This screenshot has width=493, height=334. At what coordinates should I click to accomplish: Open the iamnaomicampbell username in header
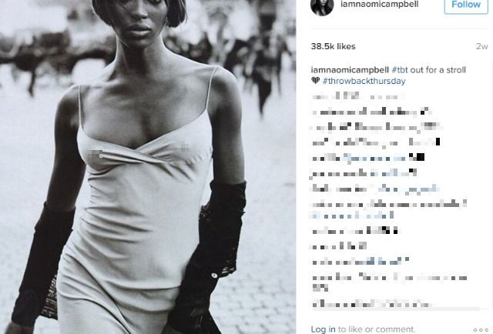(x=380, y=5)
